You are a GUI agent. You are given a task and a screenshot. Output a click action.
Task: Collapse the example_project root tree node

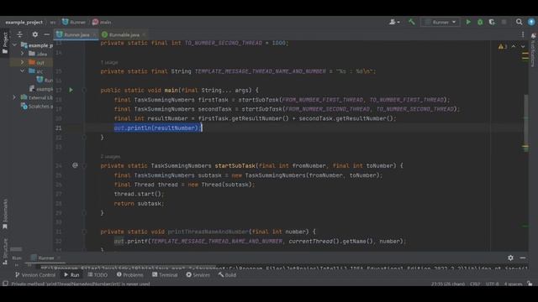(x=14, y=44)
